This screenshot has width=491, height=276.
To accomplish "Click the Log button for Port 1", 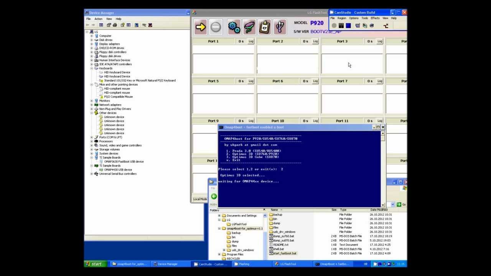I will point(251,41).
